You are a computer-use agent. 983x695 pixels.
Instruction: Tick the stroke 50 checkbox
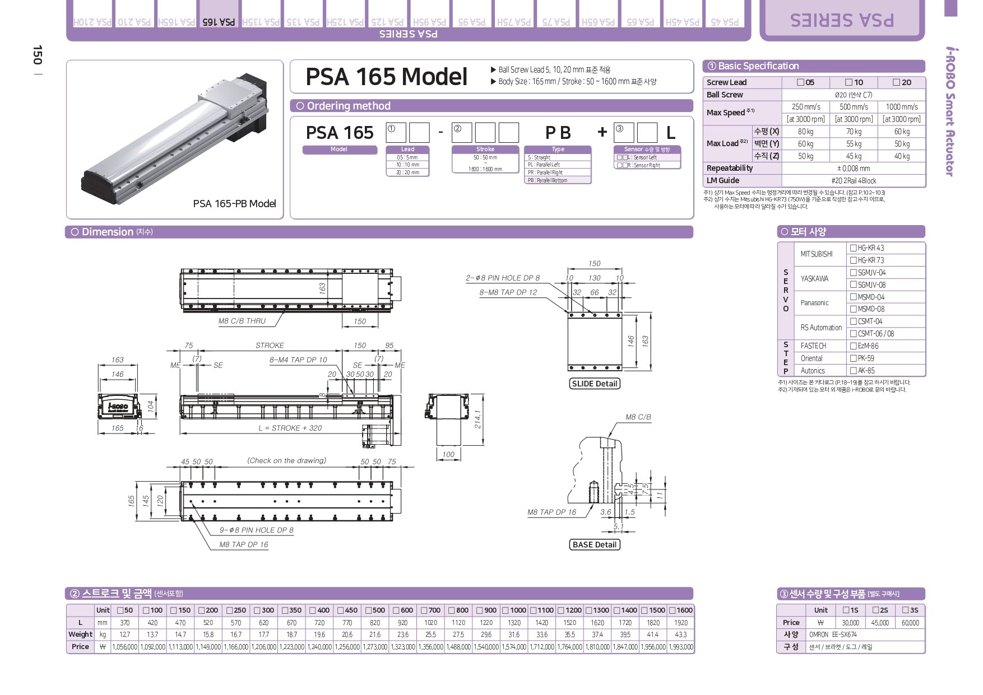[119, 610]
